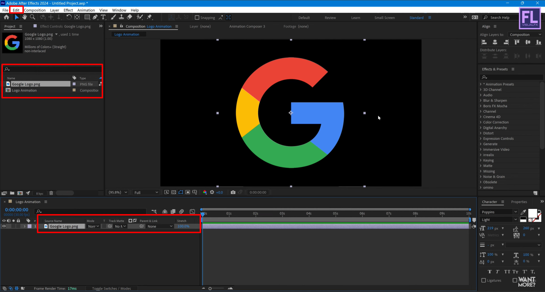Open the Poppins font family dropdown
Screen dimensions: 545x292
499,212
